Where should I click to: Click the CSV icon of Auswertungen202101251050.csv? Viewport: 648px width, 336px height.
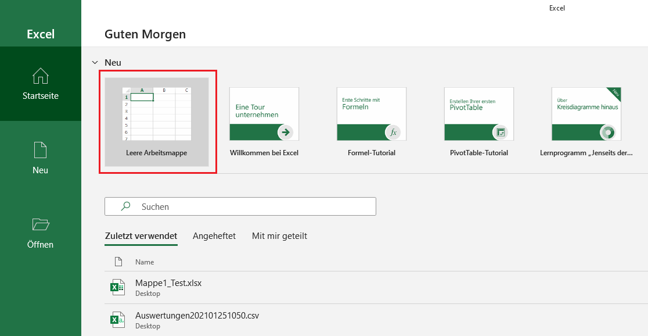pyautogui.click(x=117, y=320)
